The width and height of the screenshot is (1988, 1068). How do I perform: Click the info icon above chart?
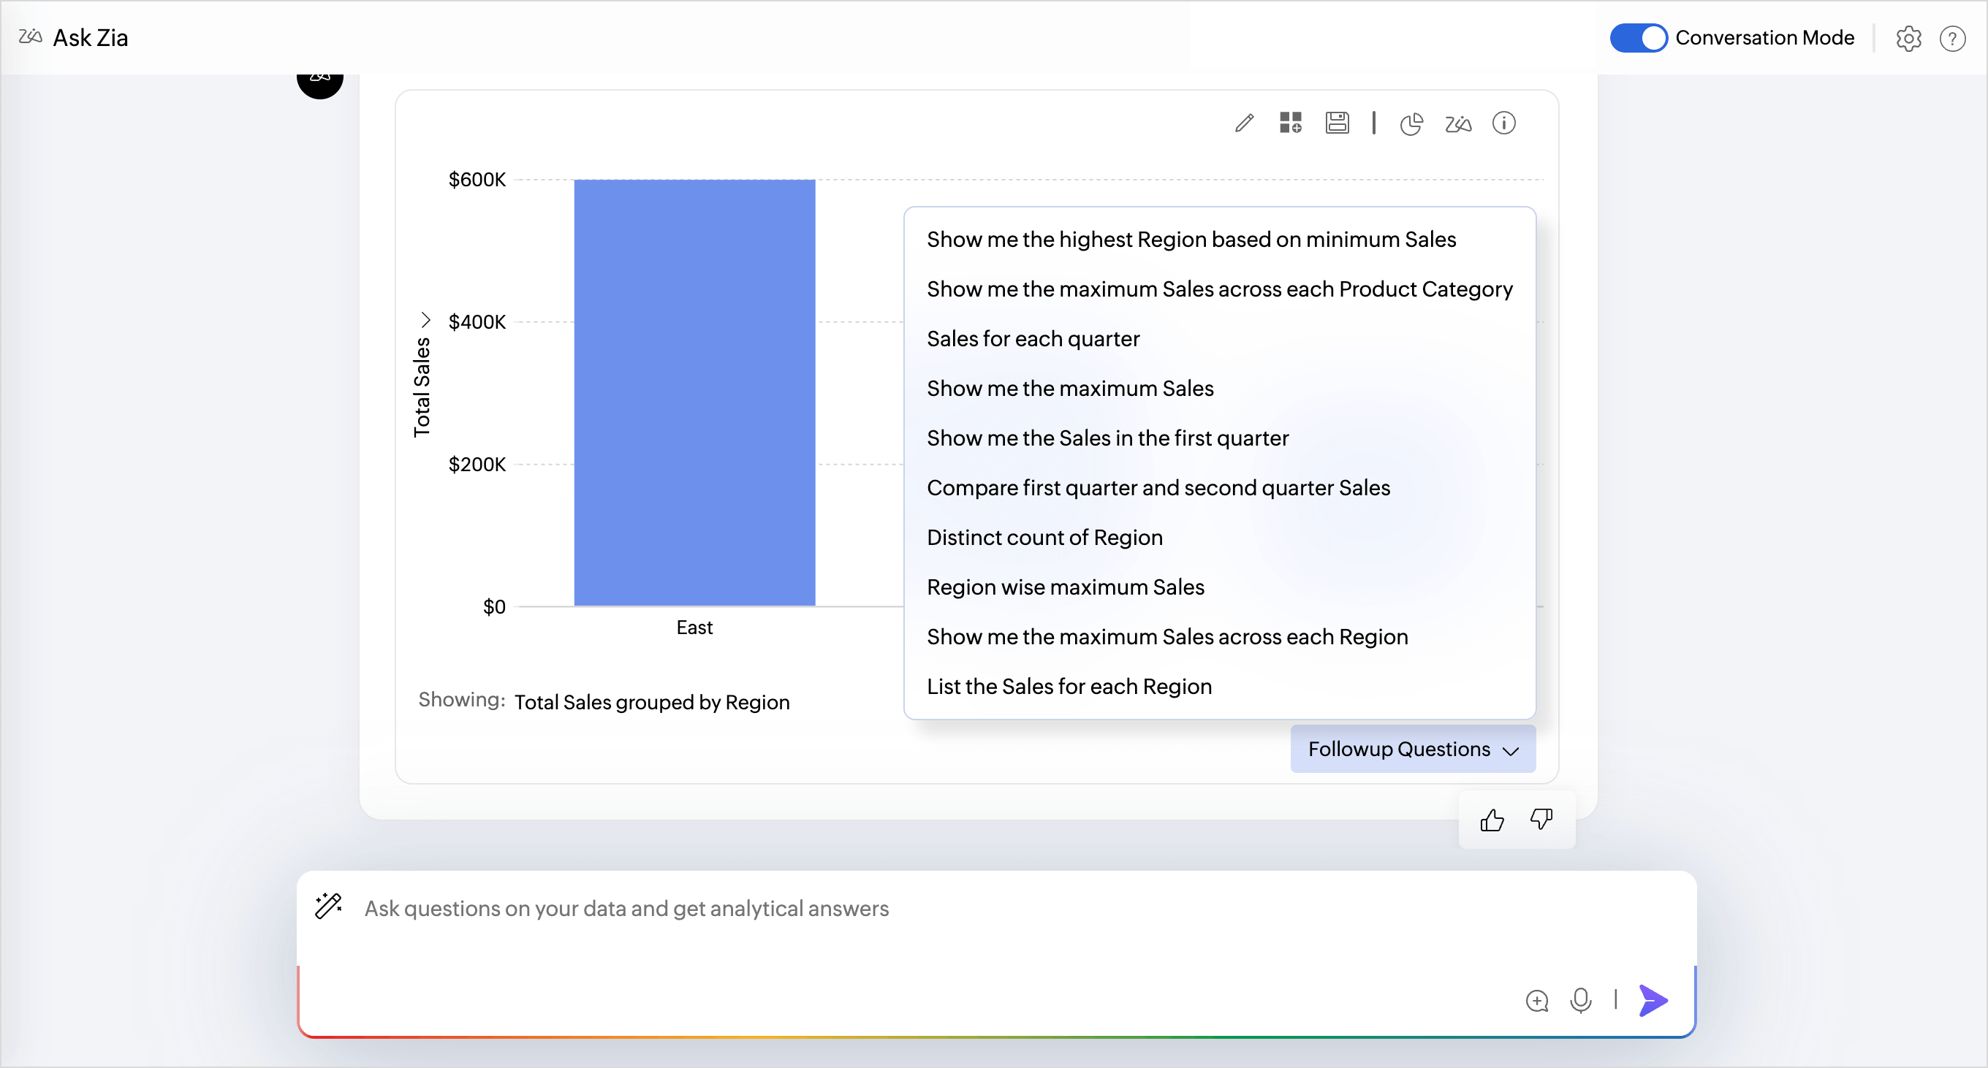1503,123
